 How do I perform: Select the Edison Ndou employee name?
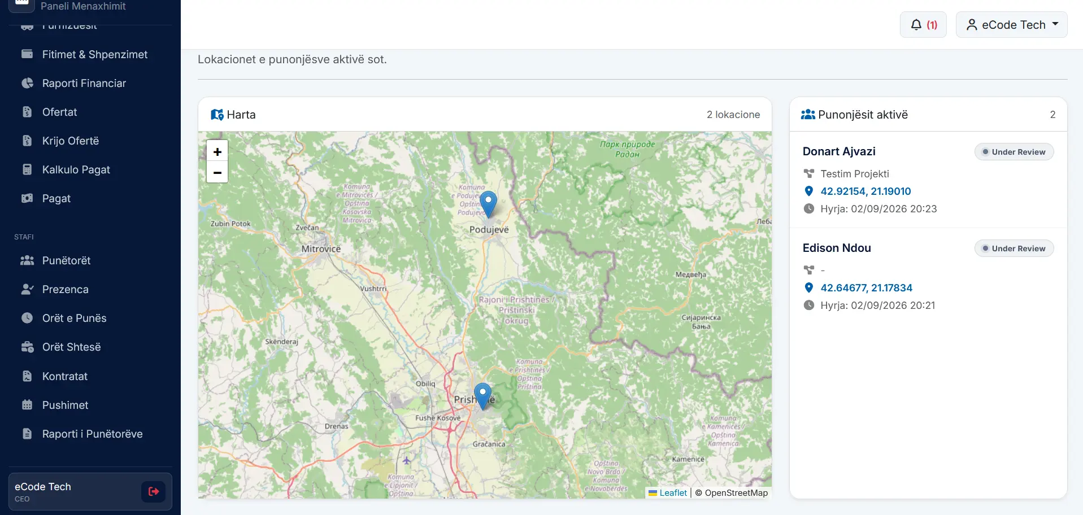click(837, 248)
